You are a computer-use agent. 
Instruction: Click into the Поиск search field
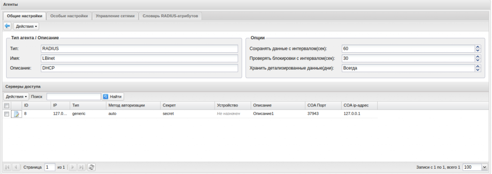pos(74,97)
